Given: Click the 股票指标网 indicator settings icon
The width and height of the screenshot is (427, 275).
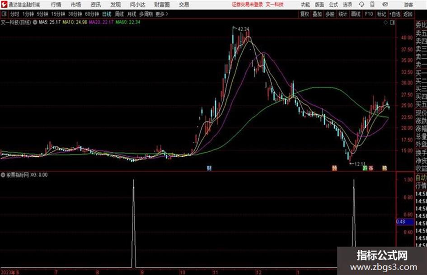Looking at the screenshot, I should click(3, 175).
